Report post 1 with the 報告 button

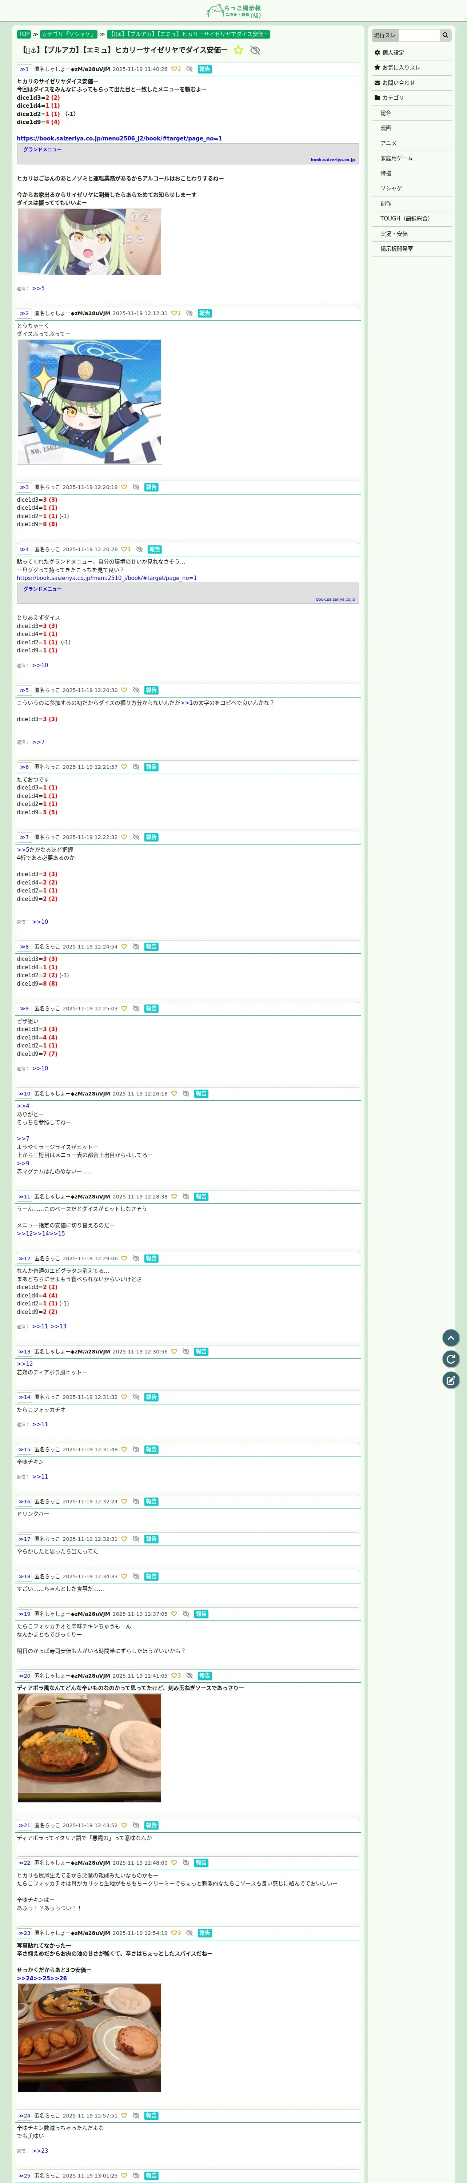204,69
